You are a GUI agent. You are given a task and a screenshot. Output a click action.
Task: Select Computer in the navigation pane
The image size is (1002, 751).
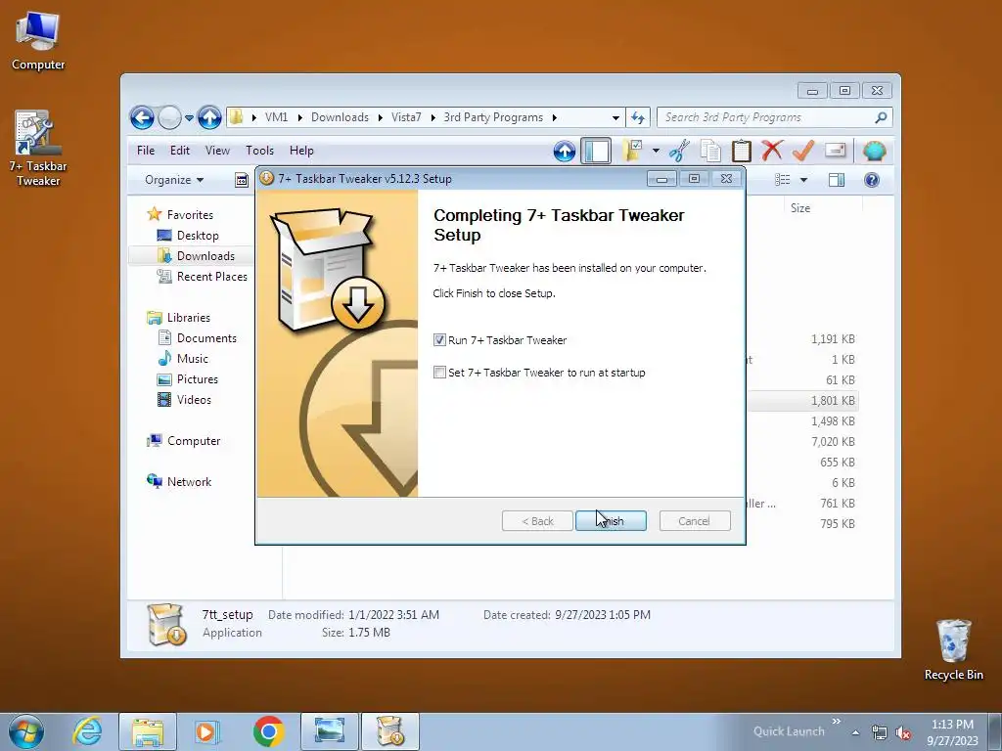click(x=194, y=441)
